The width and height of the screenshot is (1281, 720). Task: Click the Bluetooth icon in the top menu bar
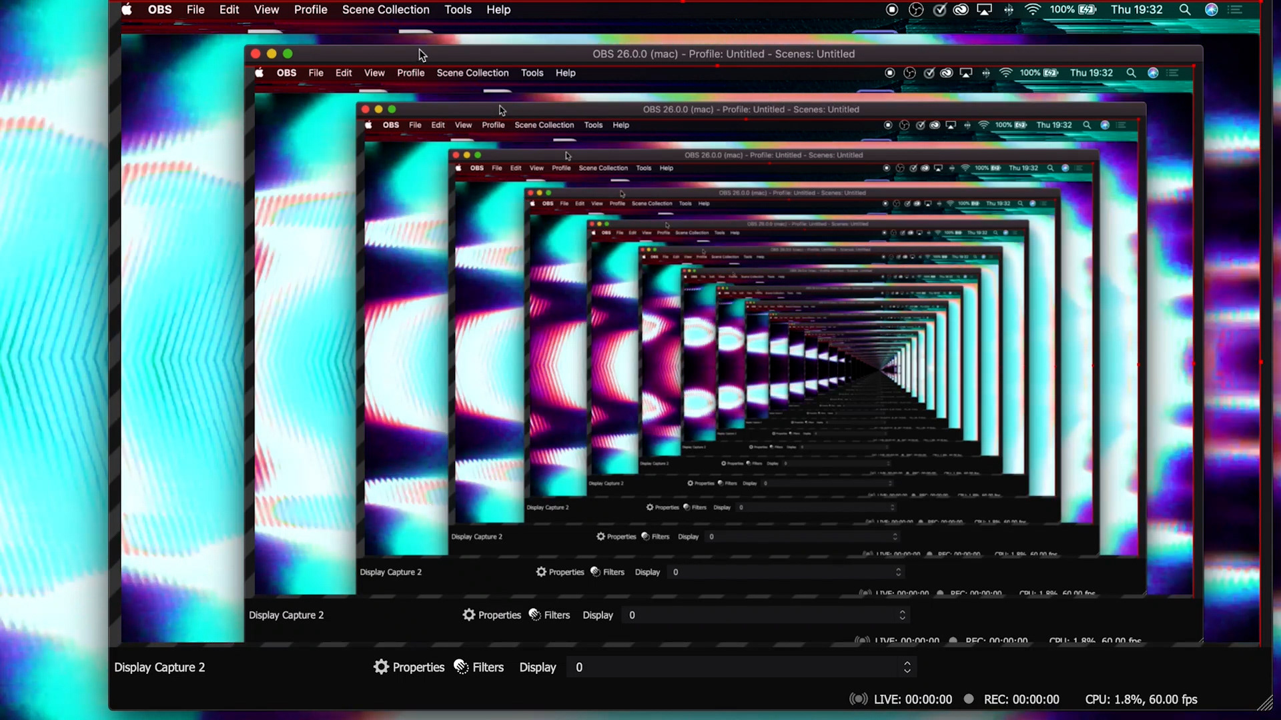(1009, 9)
